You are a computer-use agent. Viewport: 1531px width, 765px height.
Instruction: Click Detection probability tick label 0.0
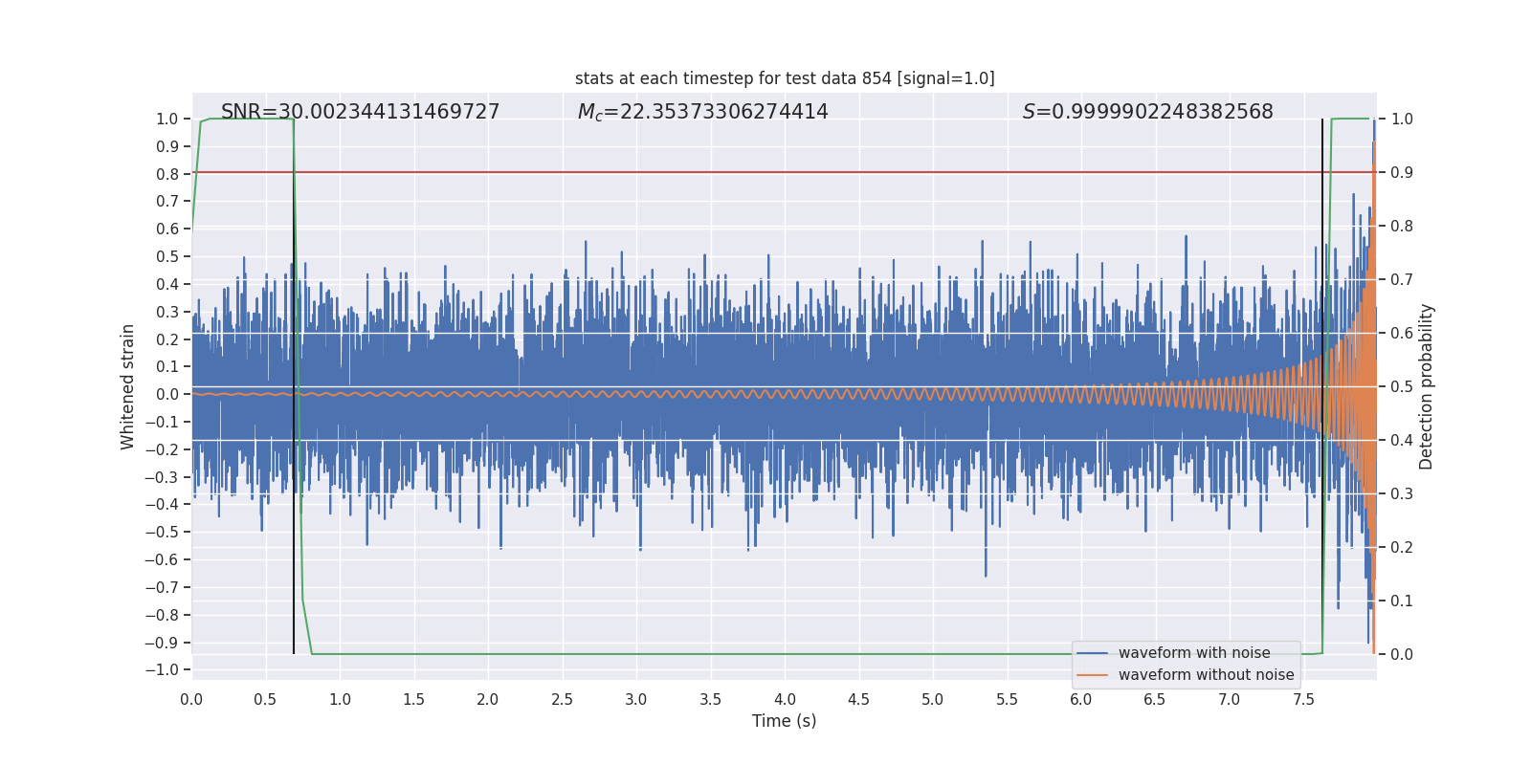pos(1402,655)
